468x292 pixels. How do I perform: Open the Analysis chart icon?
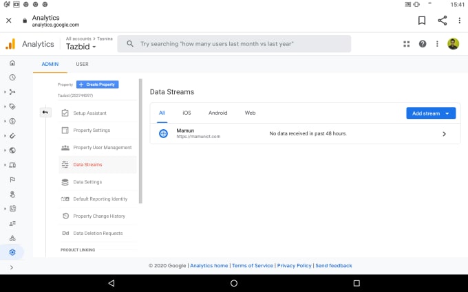[12, 209]
